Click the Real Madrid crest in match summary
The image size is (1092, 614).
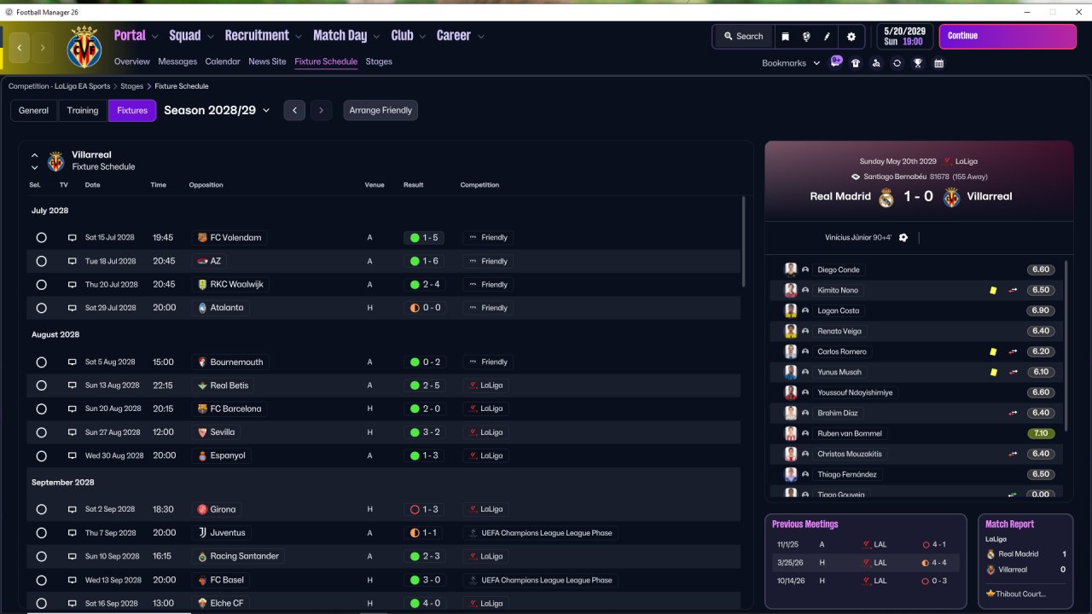[886, 197]
